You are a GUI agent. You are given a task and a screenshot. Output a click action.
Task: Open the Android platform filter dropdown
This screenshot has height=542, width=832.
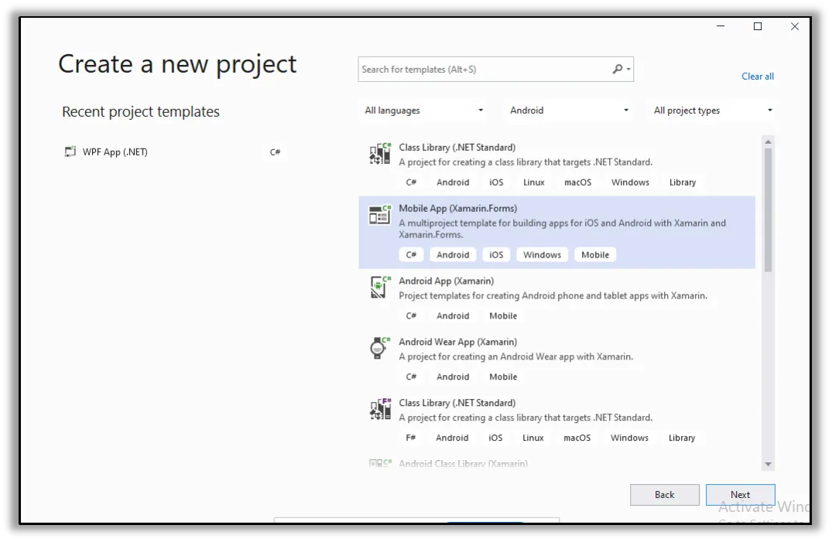point(568,111)
